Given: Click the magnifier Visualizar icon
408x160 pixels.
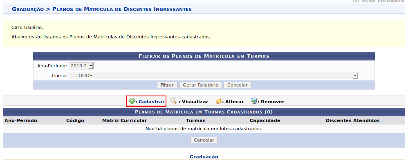Looking at the screenshot, I should pos(174,101).
